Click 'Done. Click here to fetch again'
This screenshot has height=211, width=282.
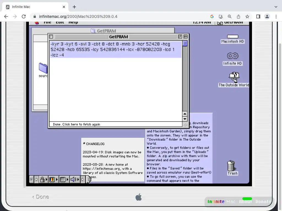coord(77,124)
